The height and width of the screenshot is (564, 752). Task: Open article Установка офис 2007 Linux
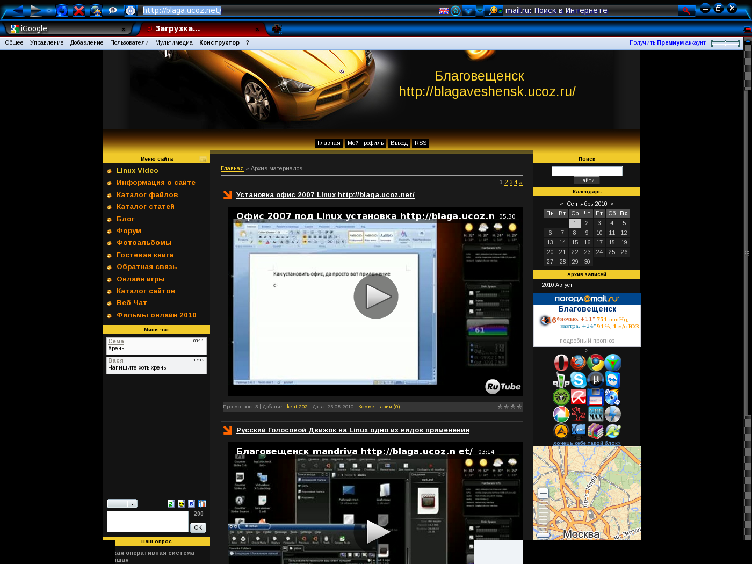[x=326, y=195]
